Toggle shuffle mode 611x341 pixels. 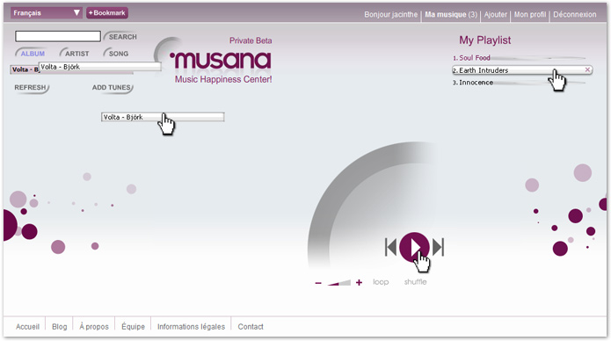point(415,282)
